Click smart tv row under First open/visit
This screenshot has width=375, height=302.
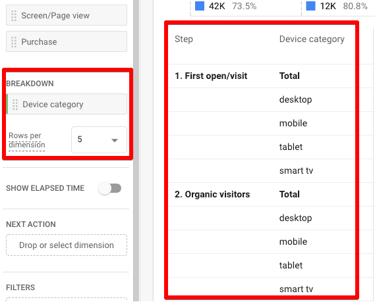pyautogui.click(x=262, y=171)
